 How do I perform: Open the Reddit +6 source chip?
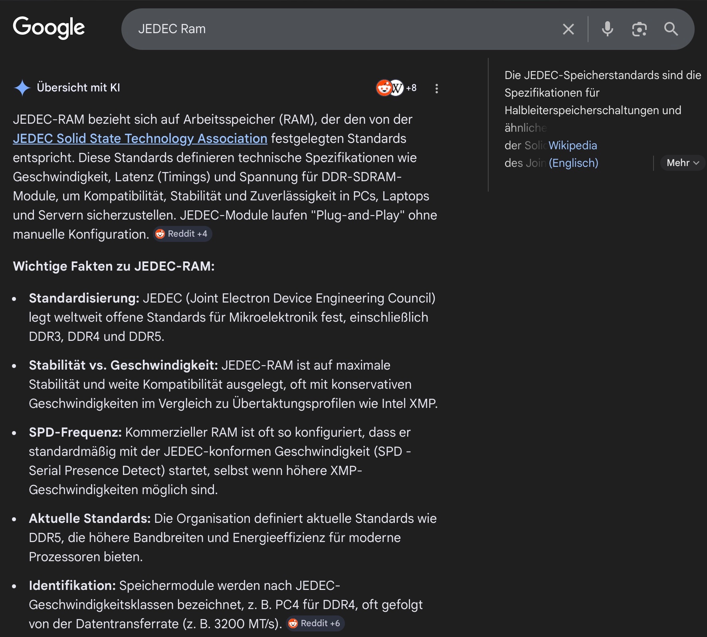(x=315, y=623)
